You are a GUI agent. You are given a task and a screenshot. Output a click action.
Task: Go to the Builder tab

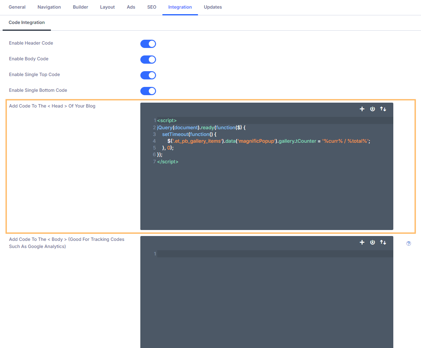[80, 7]
